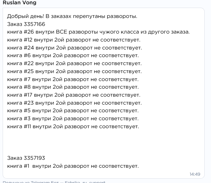Select the greeting line about перепутаны развороты
This screenshot has height=183, width=211.
72,16
